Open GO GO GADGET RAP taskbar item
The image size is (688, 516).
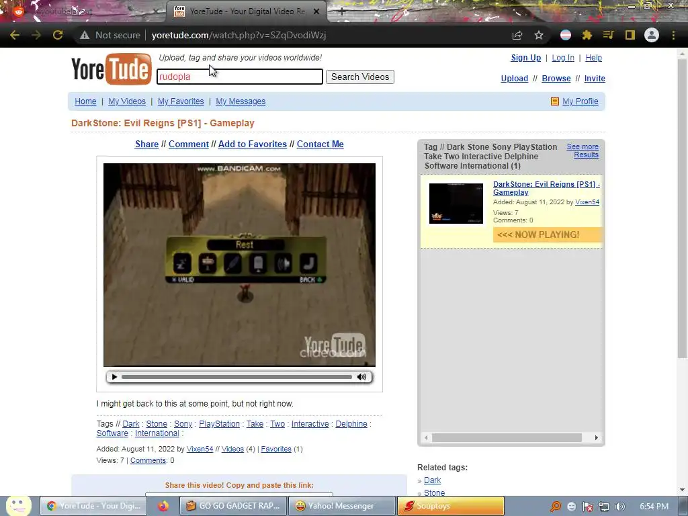click(x=233, y=506)
